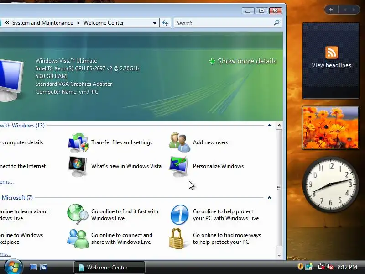365x274 pixels.
Task: Click View headlines text on gadget
Action: coord(332,65)
